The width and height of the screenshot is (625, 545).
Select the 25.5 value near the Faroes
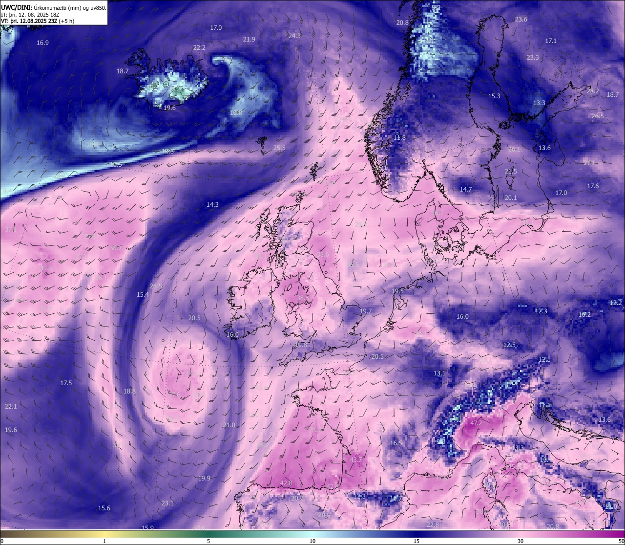pyautogui.click(x=279, y=148)
